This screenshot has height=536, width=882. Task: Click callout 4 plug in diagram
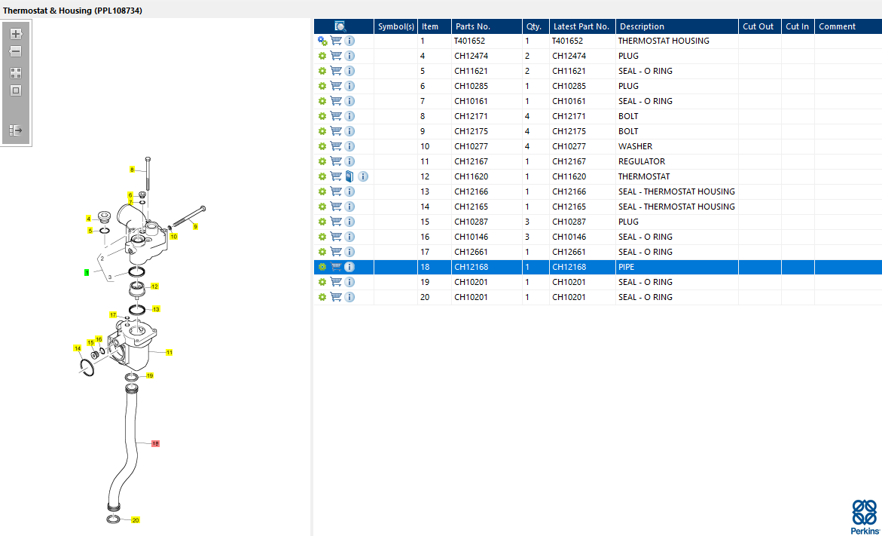pyautogui.click(x=88, y=219)
